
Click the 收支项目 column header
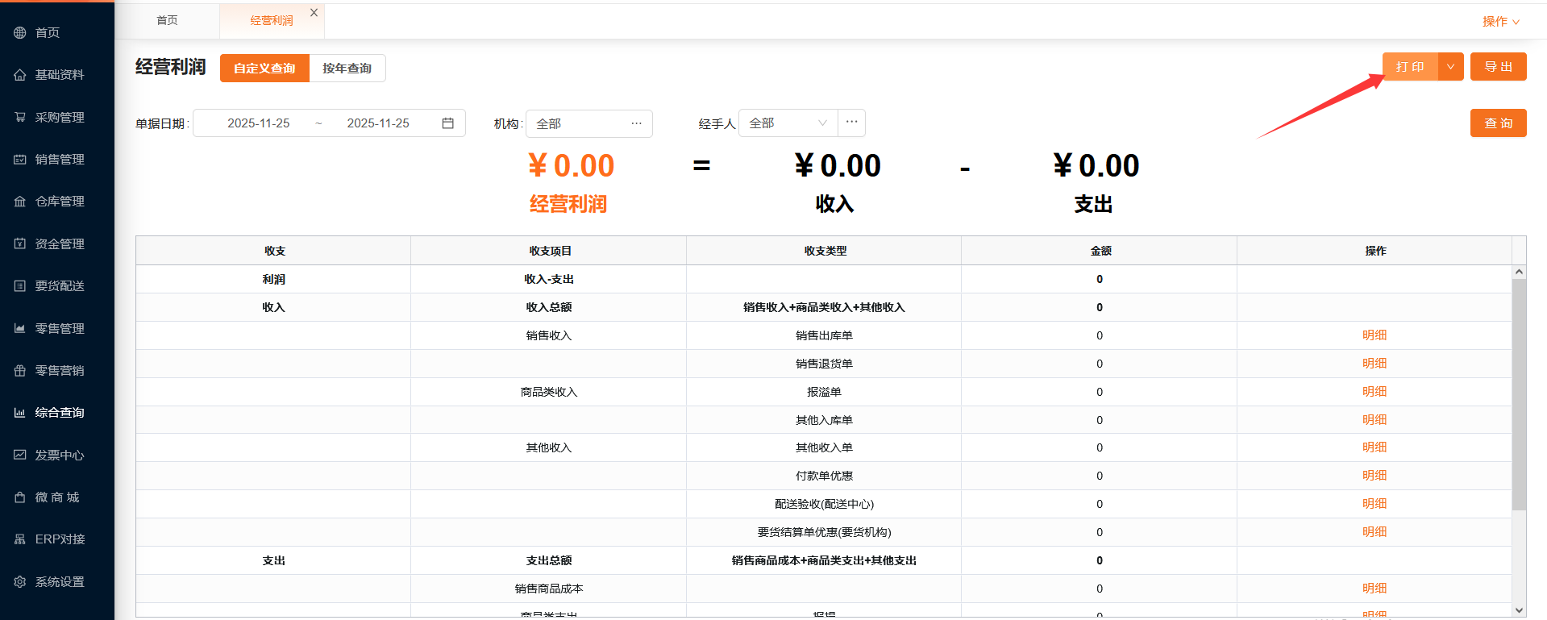pyautogui.click(x=549, y=251)
